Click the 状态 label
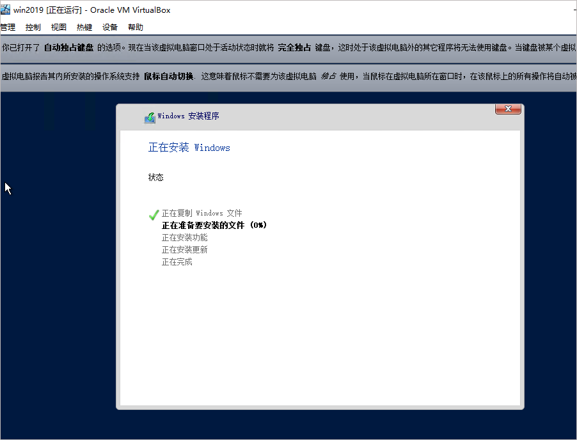The height and width of the screenshot is (440, 577). pos(155,177)
